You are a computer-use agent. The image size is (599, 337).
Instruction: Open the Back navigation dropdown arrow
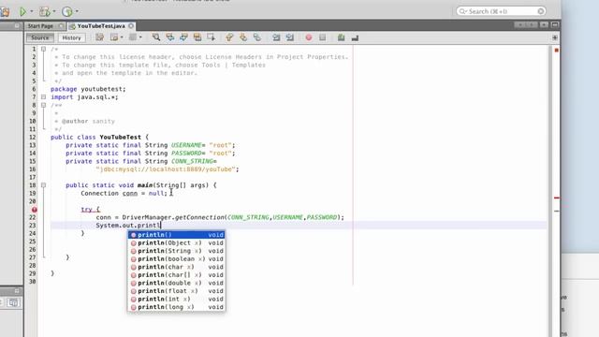[122, 37]
